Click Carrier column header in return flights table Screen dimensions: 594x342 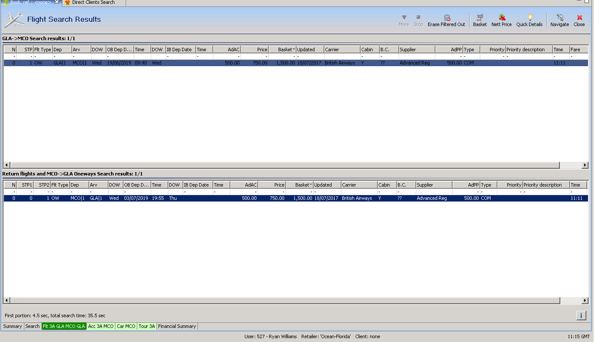click(359, 185)
